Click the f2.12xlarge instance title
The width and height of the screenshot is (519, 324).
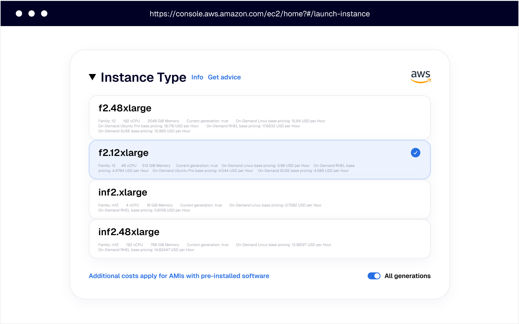pos(123,153)
